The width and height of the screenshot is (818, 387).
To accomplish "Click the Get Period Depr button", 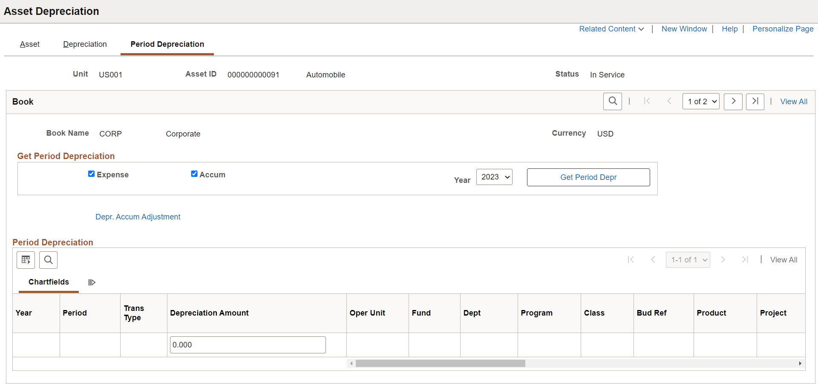I will click(x=588, y=177).
